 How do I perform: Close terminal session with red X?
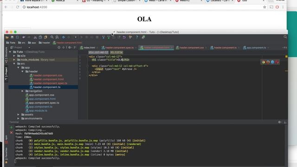11,133
